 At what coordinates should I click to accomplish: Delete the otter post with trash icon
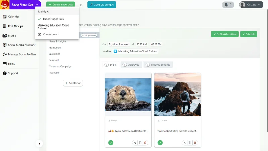(x=145, y=143)
